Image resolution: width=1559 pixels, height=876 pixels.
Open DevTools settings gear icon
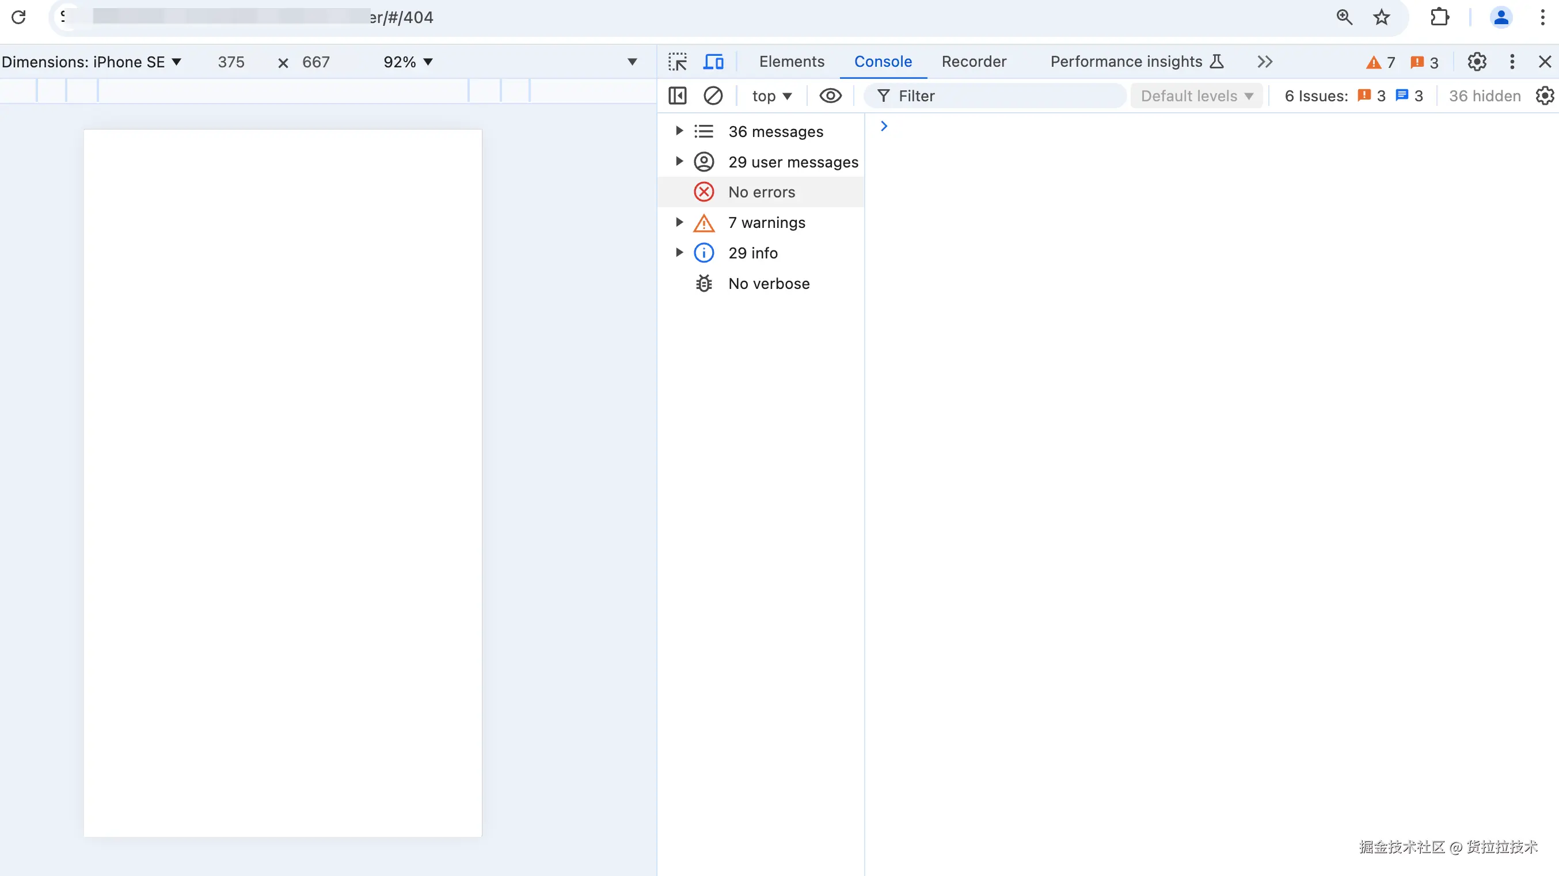pos(1477,62)
